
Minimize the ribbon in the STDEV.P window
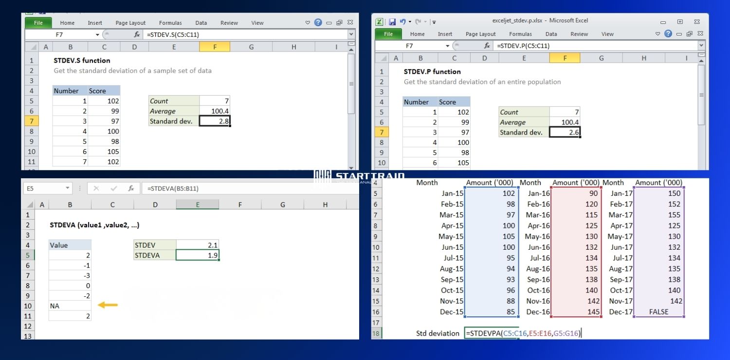(x=658, y=34)
